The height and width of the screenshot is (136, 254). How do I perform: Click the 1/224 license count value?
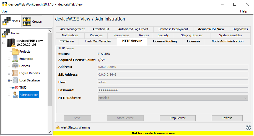(102, 60)
